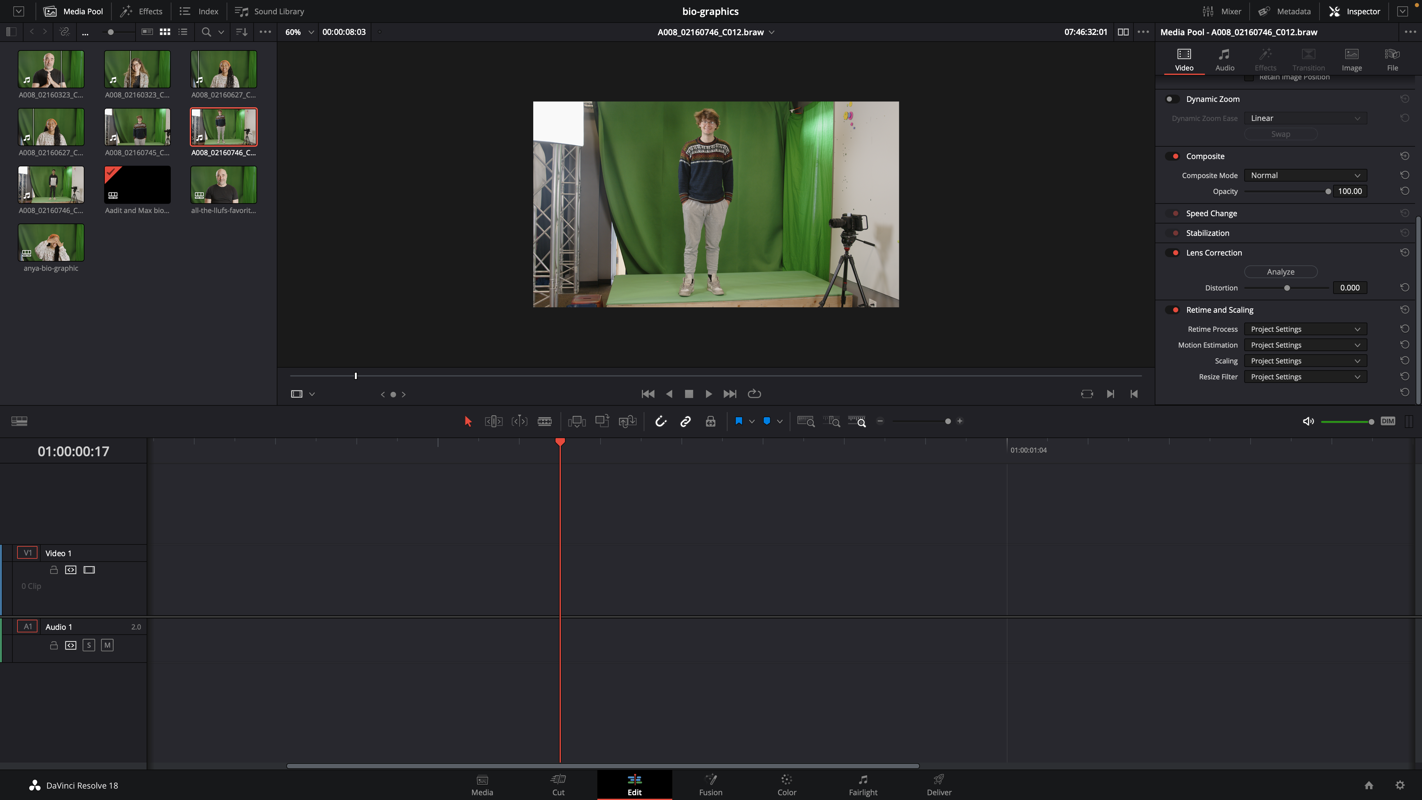Select the Blade edit mode tool
The width and height of the screenshot is (1422, 800).
pyautogui.click(x=544, y=421)
